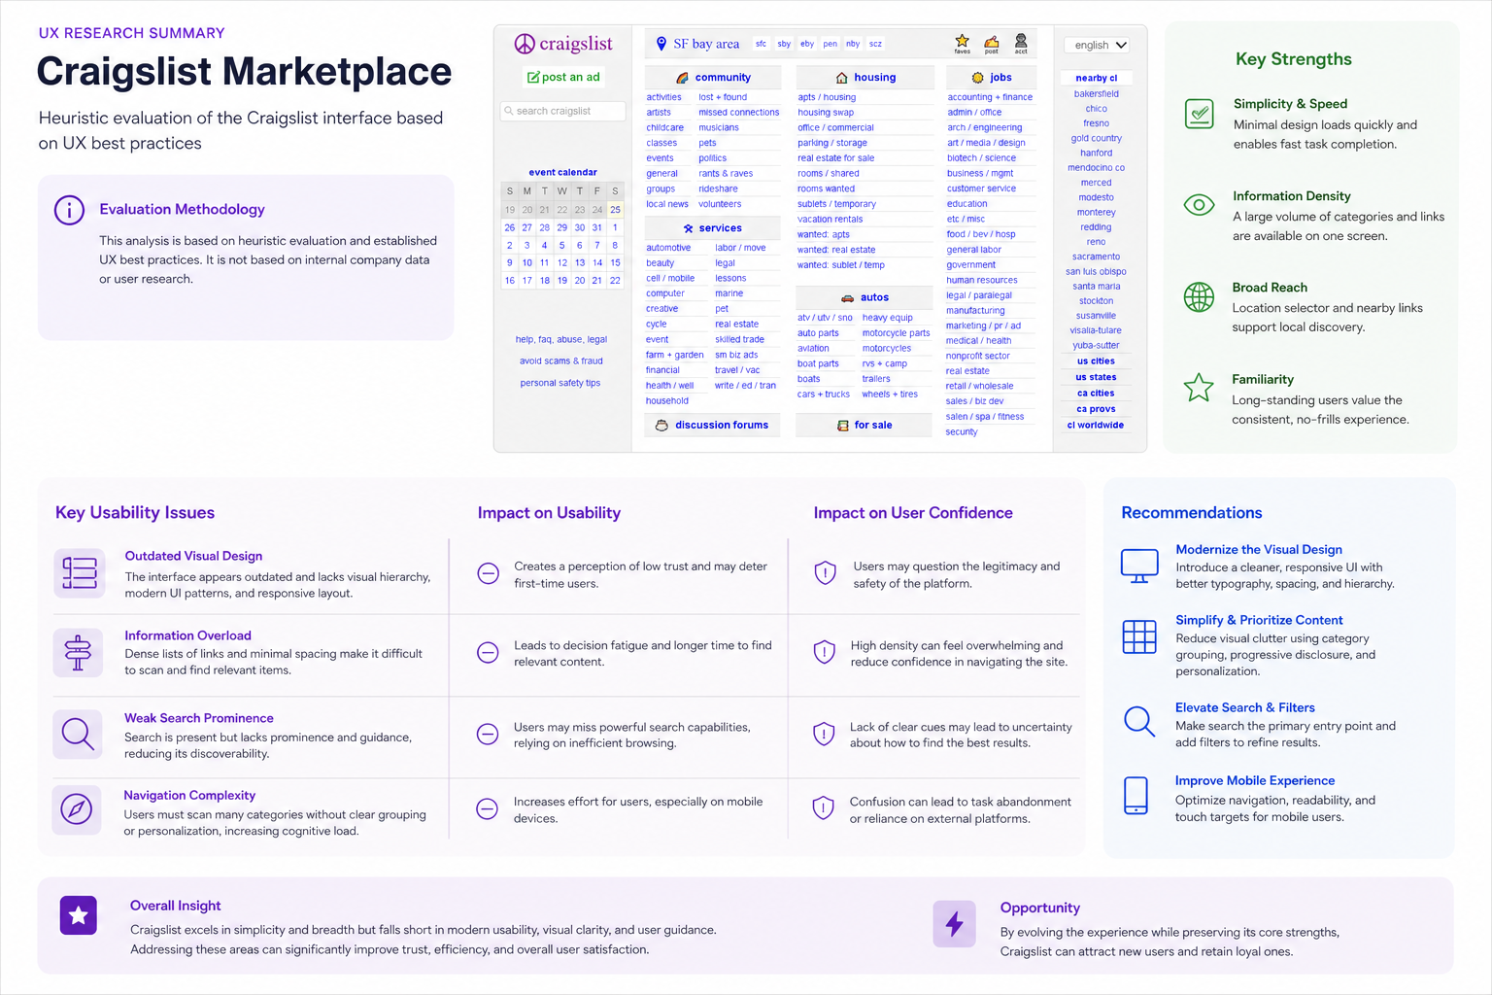Screen dimensions: 1492x995
Task: Click the Simplify & Prioritize Content grid icon
Action: 1139,637
